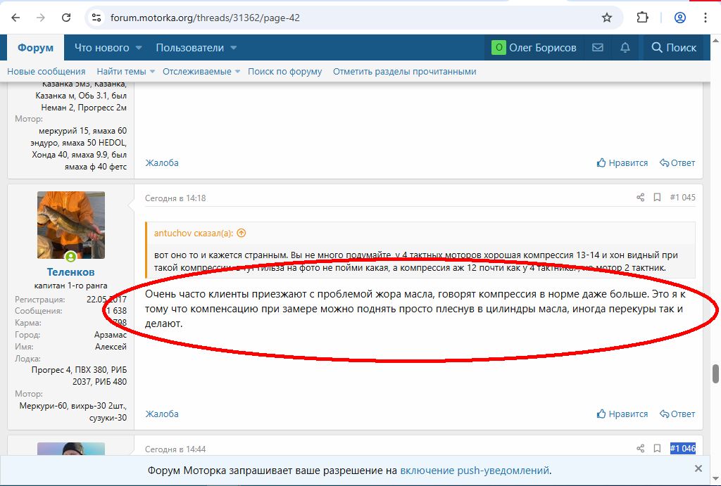Click the page vertical scrollbar thumb
The image size is (721, 486).
[715, 372]
